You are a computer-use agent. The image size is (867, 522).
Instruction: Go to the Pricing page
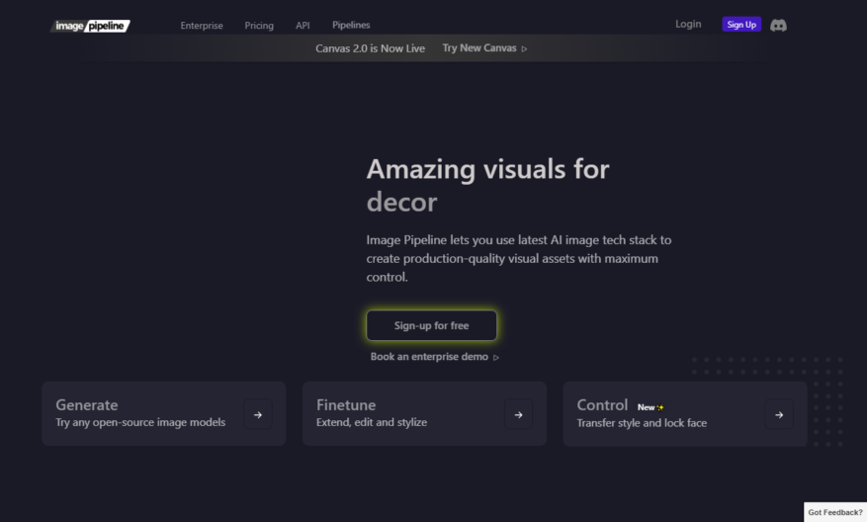[x=259, y=26]
